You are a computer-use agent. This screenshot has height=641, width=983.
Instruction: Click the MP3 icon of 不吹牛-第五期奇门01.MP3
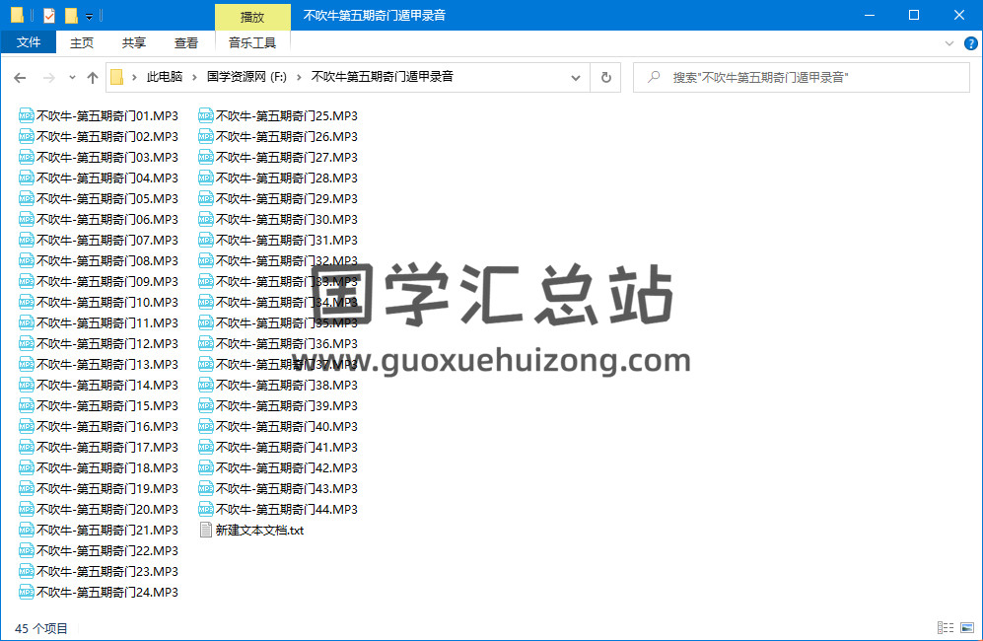tap(27, 115)
